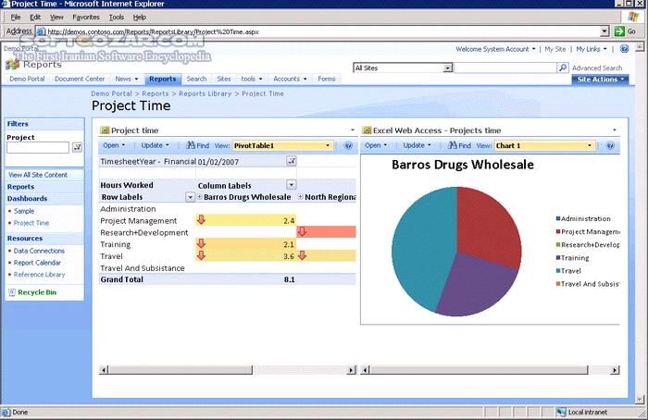Switch to the Document Center tab
The width and height of the screenshot is (648, 420).
80,80
